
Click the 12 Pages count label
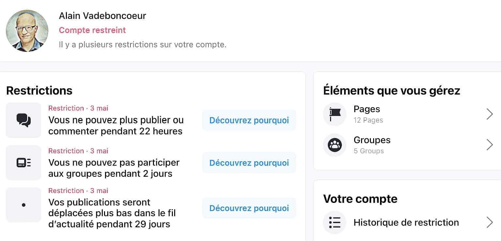click(368, 120)
